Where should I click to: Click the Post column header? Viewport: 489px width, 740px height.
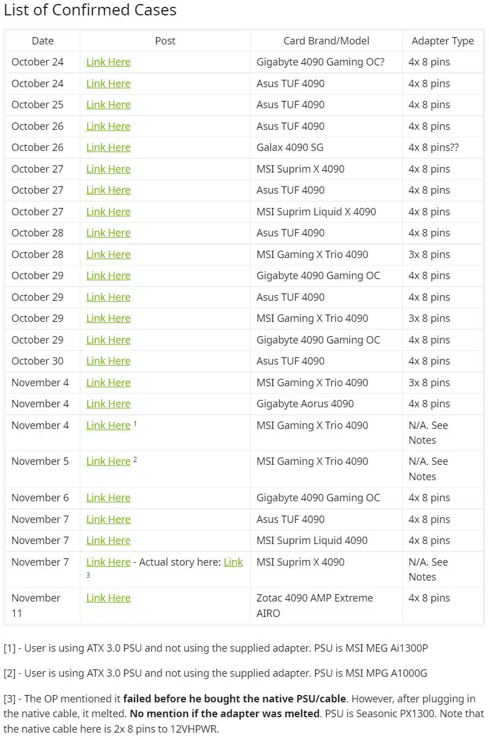[165, 41]
